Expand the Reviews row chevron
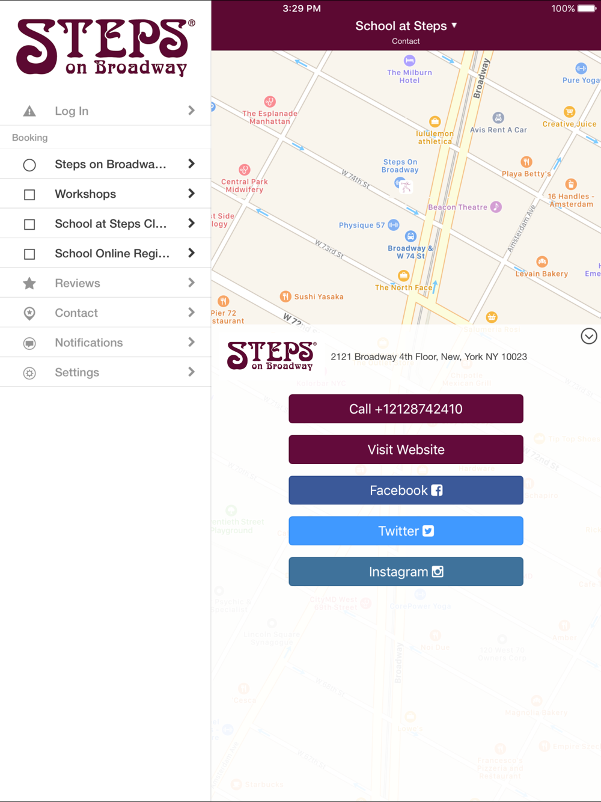The height and width of the screenshot is (802, 601). [x=191, y=283]
